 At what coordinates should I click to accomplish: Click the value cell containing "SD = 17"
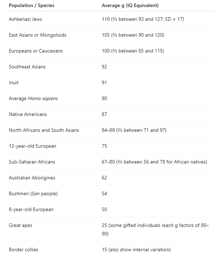point(143,19)
